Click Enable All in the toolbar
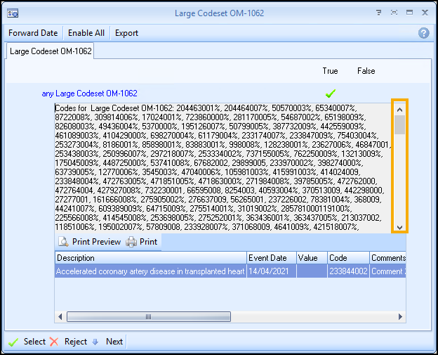The image size is (438, 355). pos(86,33)
